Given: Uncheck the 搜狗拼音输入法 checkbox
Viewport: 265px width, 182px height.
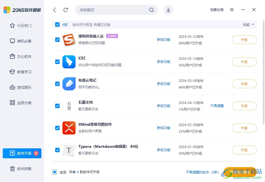Looking at the screenshot, I should click(57, 40).
